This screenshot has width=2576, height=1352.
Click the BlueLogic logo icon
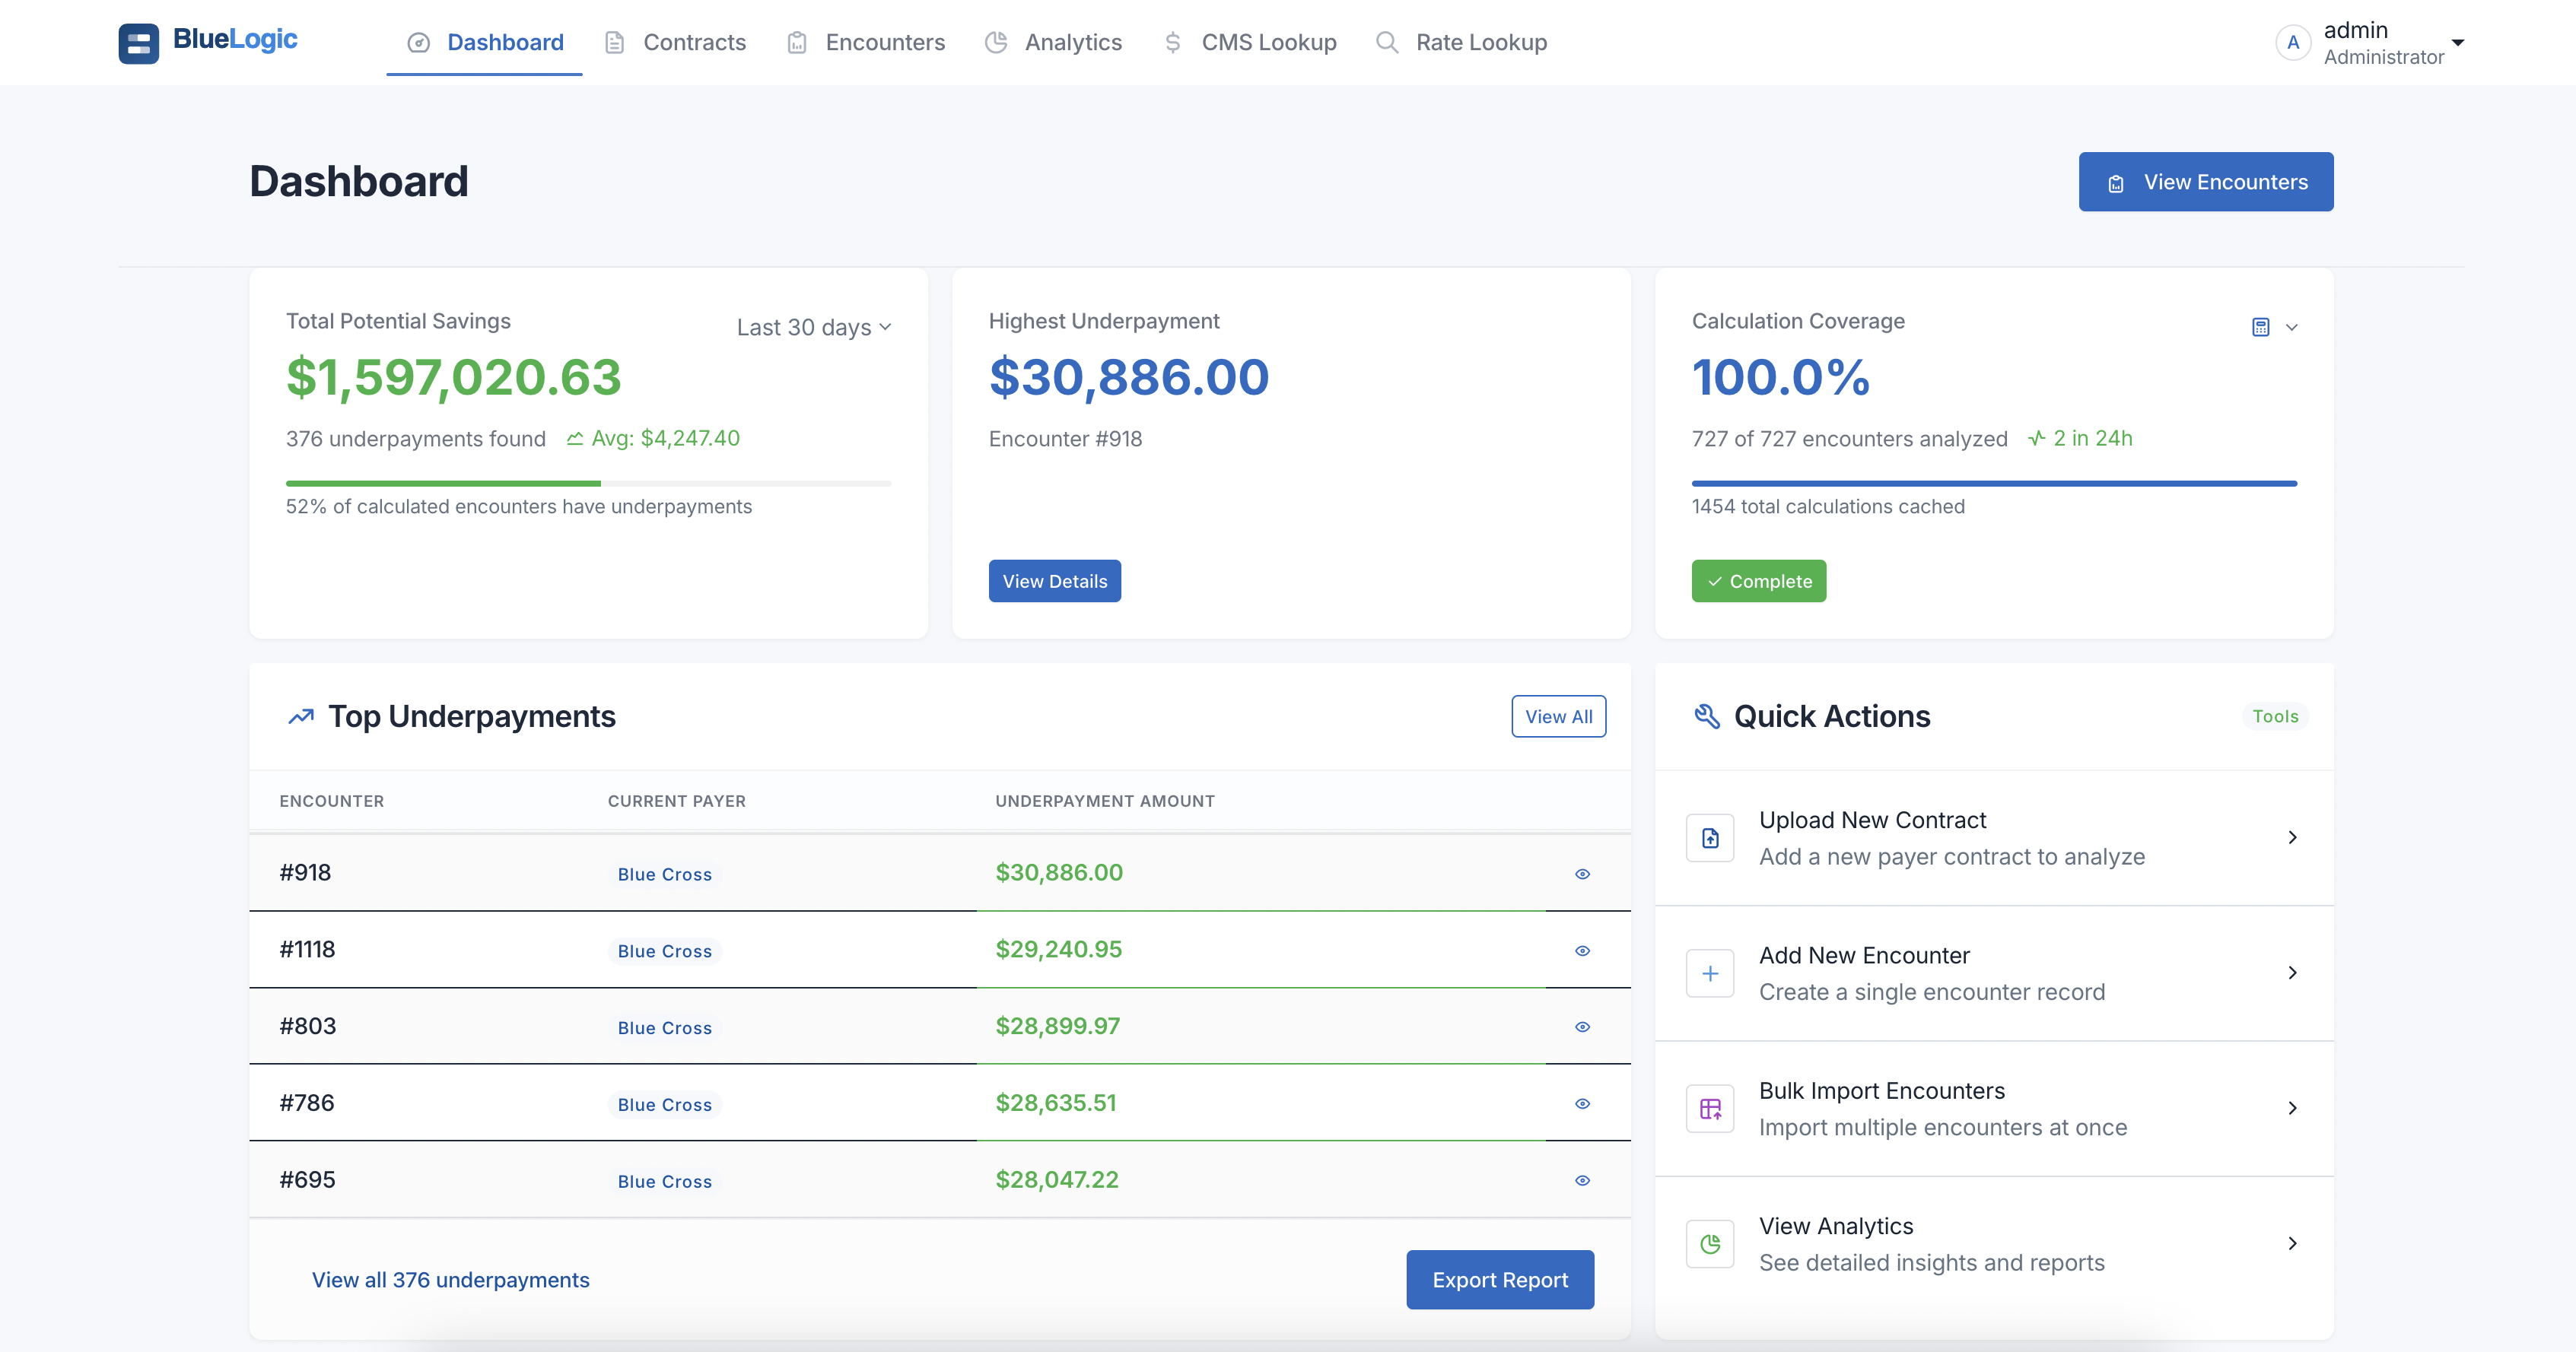(138, 43)
